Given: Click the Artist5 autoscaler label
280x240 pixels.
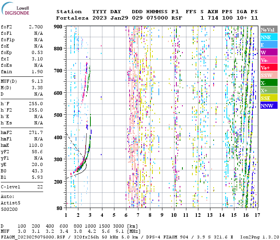Looking at the screenshot, I should point(10,203).
